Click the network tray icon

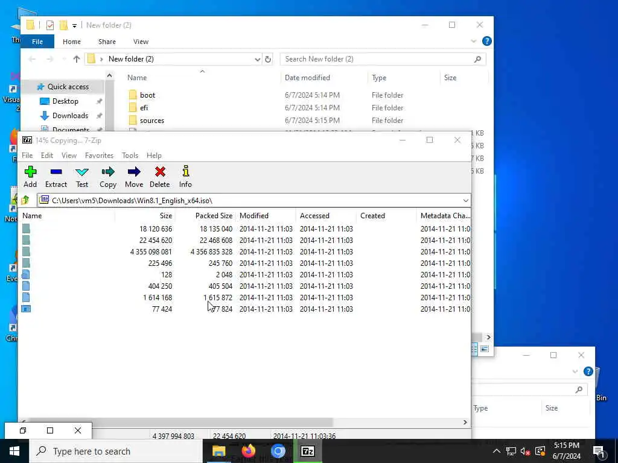[x=511, y=451]
